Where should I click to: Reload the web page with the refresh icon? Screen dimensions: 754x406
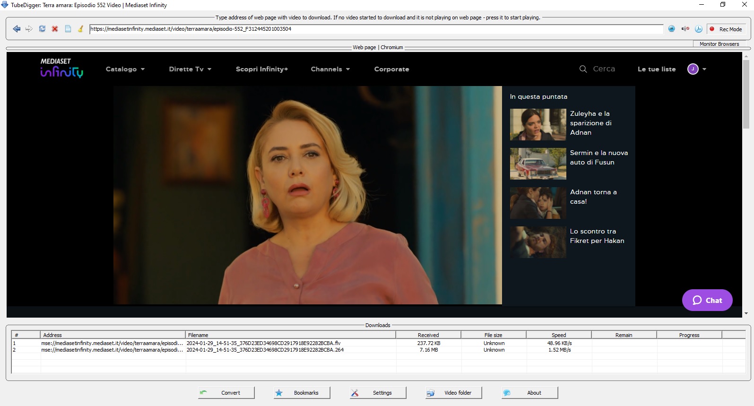coord(42,29)
